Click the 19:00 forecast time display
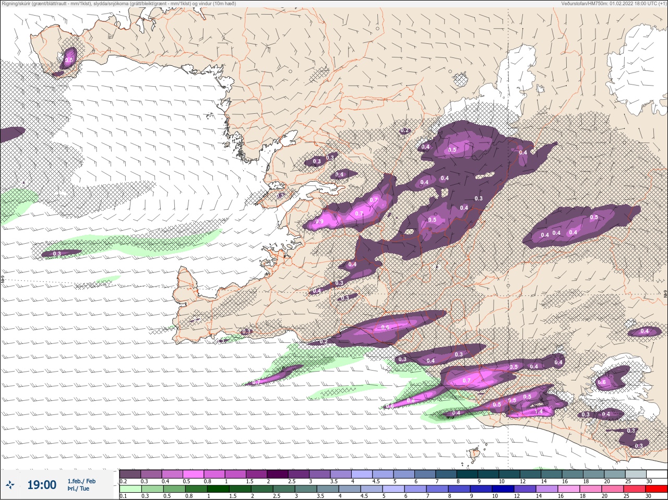 tap(42, 485)
